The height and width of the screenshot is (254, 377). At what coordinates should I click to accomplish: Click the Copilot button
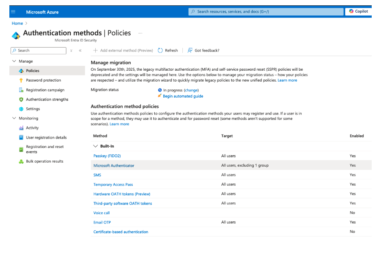click(x=359, y=11)
